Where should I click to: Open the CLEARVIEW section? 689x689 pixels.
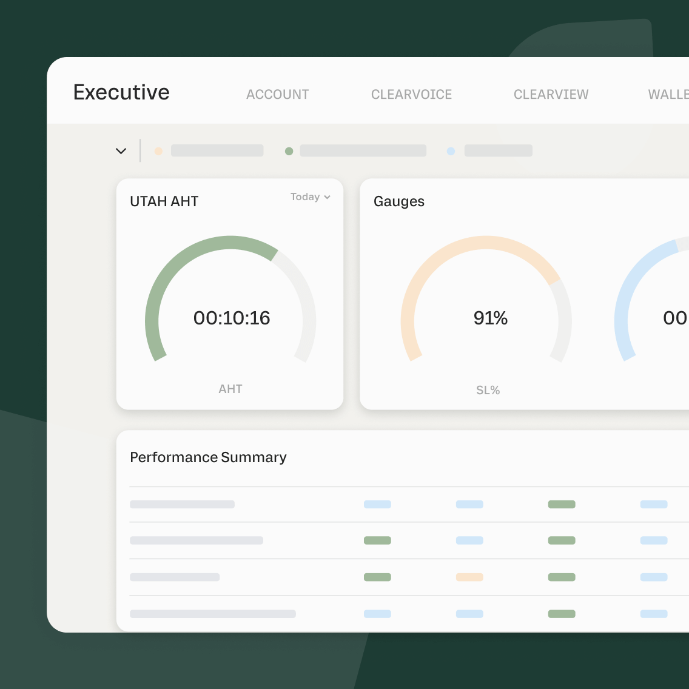[x=551, y=94]
